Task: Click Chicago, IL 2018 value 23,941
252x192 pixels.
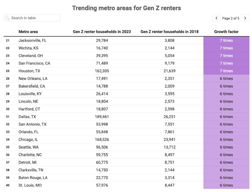Action: pyautogui.click(x=170, y=139)
